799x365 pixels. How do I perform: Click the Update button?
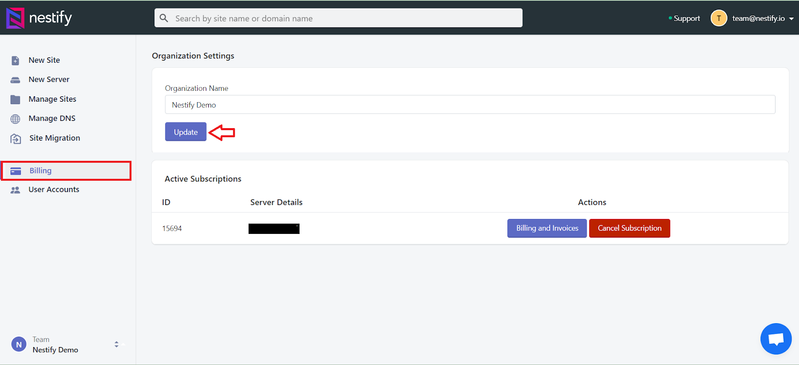point(186,132)
